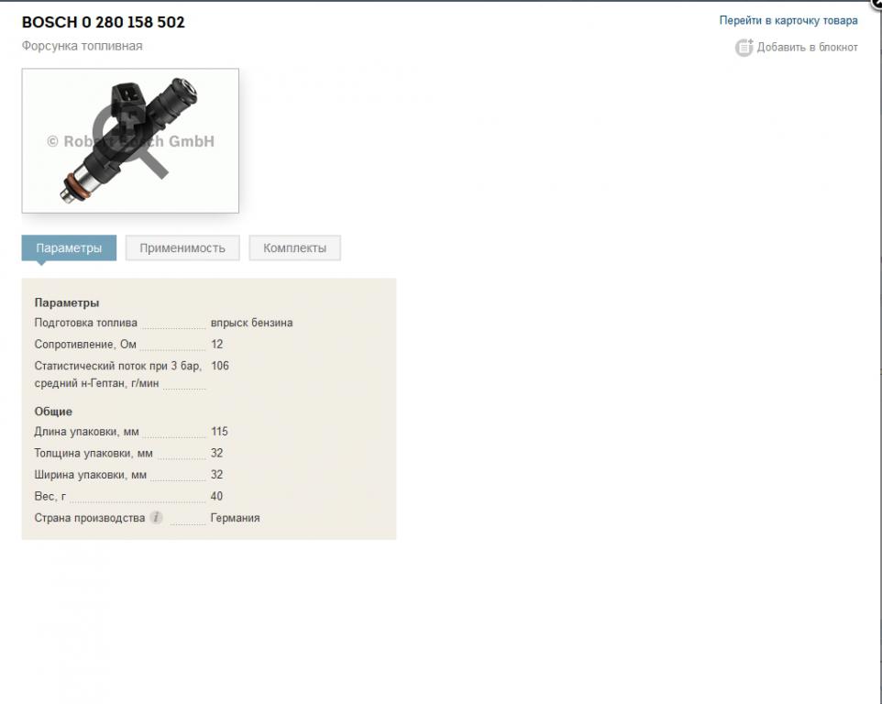Click the BOSCH 0 280 158 502 title
This screenshot has width=882, height=704.
(103, 22)
